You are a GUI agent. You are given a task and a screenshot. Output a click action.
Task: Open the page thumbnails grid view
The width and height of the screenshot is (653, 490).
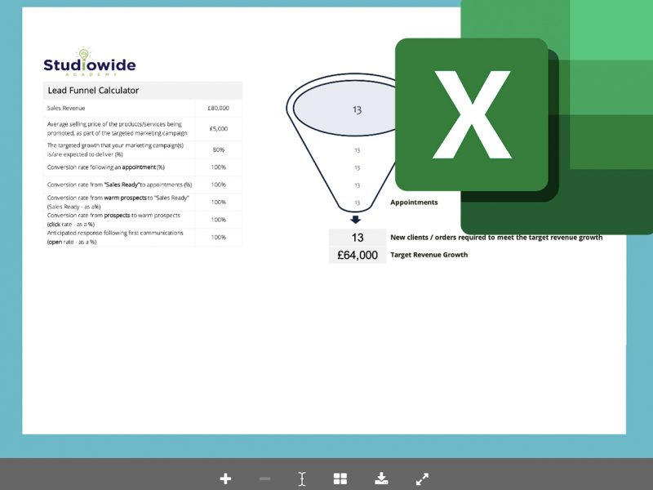[340, 479]
